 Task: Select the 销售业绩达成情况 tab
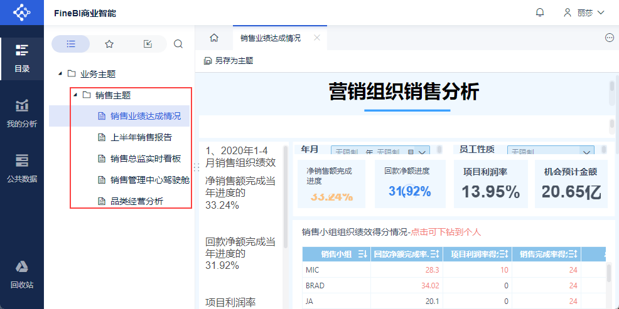(271, 38)
